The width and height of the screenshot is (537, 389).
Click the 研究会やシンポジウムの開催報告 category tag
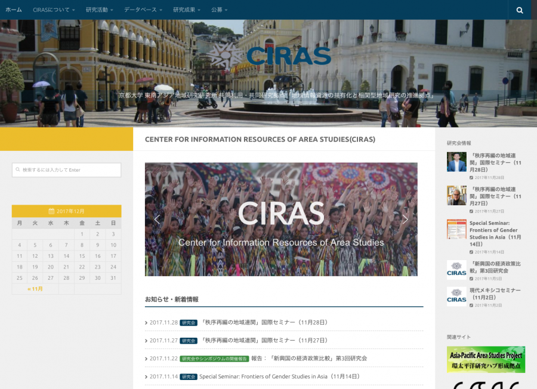coord(214,359)
